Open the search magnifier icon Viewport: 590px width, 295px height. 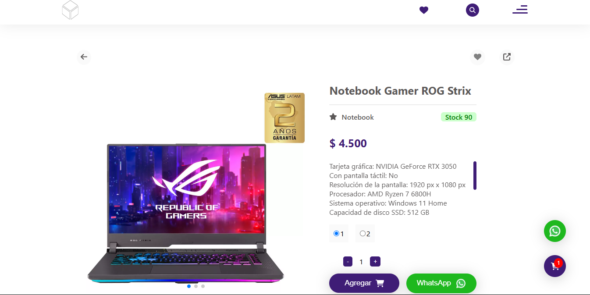473,10
